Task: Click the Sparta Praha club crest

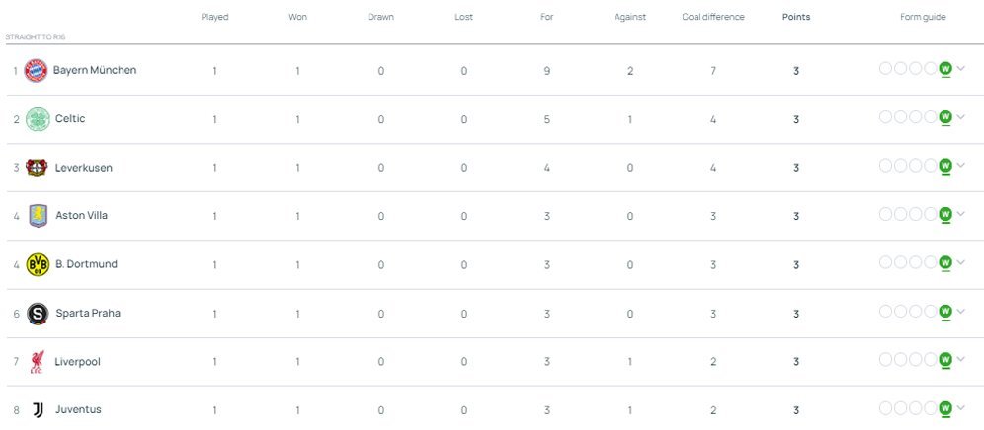Action: [x=38, y=313]
